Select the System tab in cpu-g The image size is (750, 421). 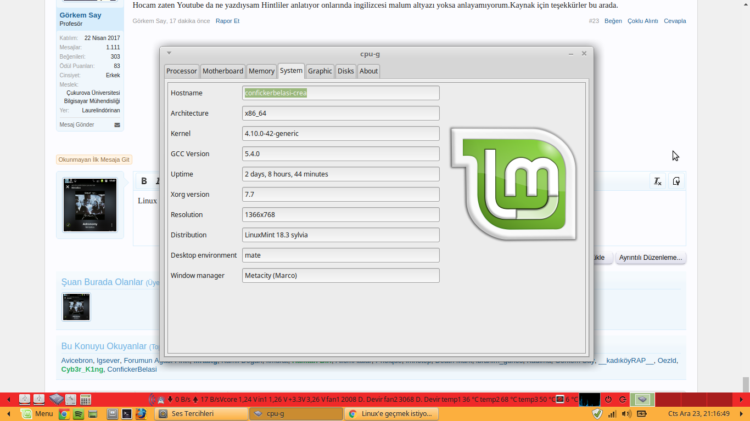291,70
